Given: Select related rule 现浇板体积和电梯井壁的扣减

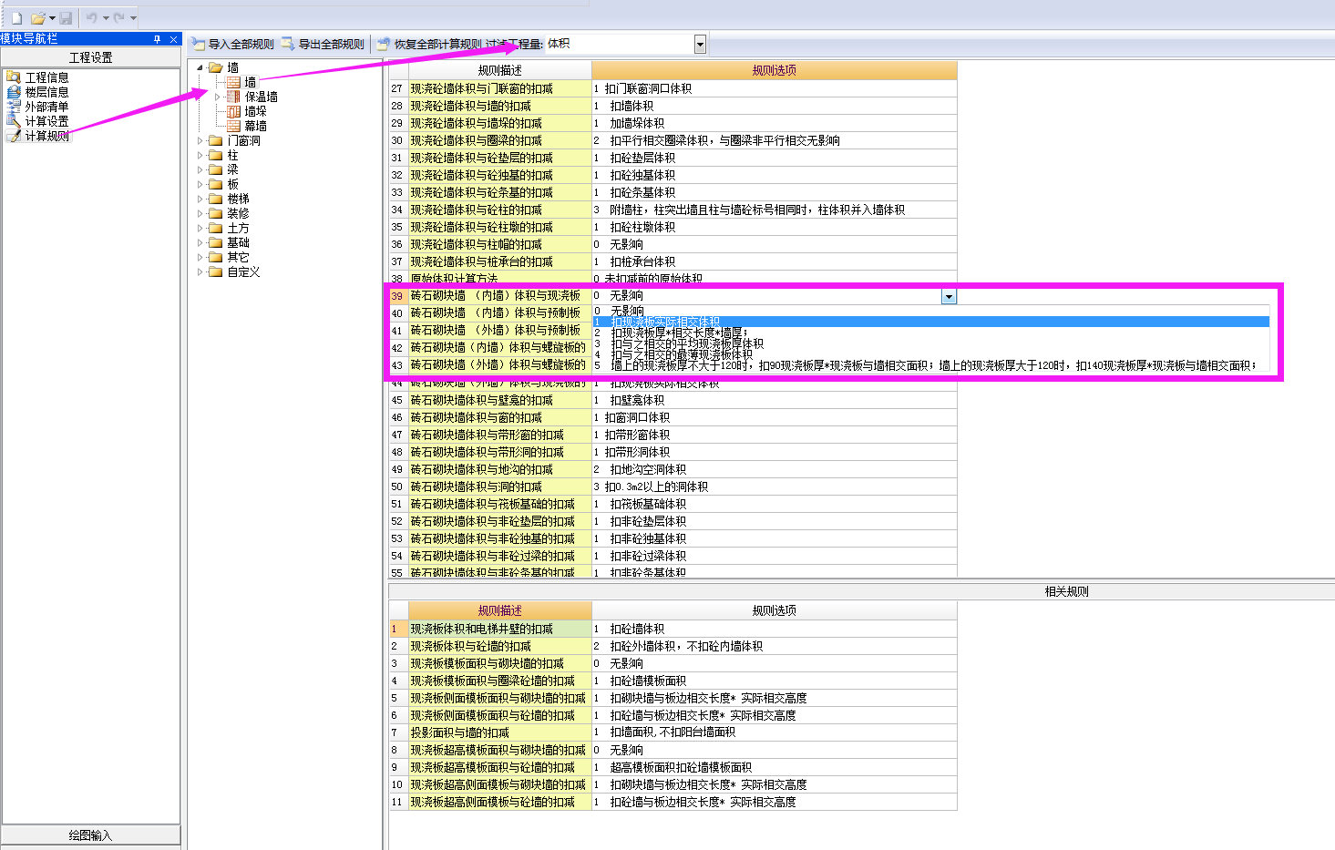Looking at the screenshot, I should click(x=500, y=629).
